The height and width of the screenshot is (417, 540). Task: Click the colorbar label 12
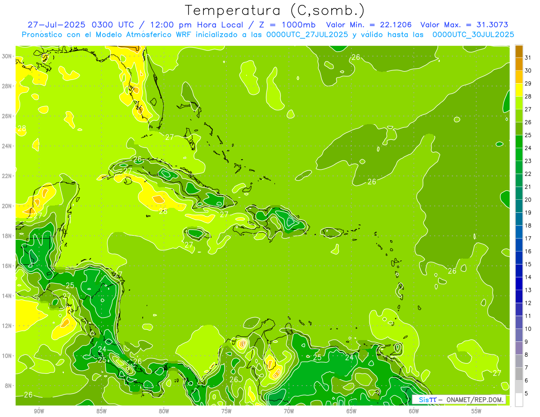[528, 303]
